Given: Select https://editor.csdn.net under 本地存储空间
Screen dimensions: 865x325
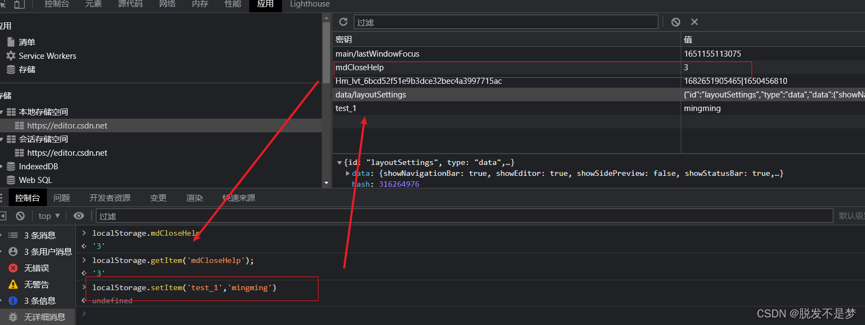Looking at the screenshot, I should [67, 125].
